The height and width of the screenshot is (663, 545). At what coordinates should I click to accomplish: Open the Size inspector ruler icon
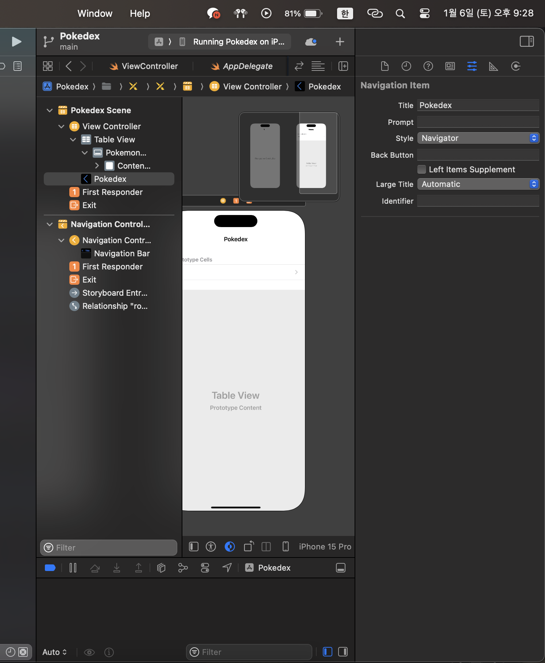click(x=494, y=66)
